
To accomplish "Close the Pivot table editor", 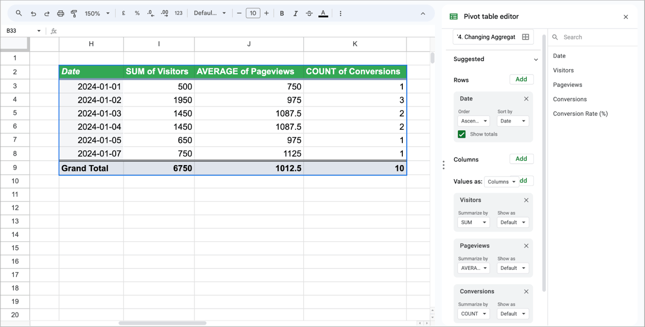I will (626, 17).
